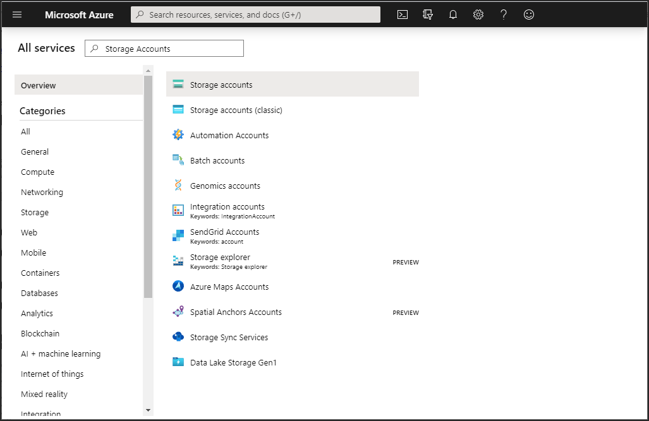
Task: Select the Analytics category
Action: (x=37, y=314)
